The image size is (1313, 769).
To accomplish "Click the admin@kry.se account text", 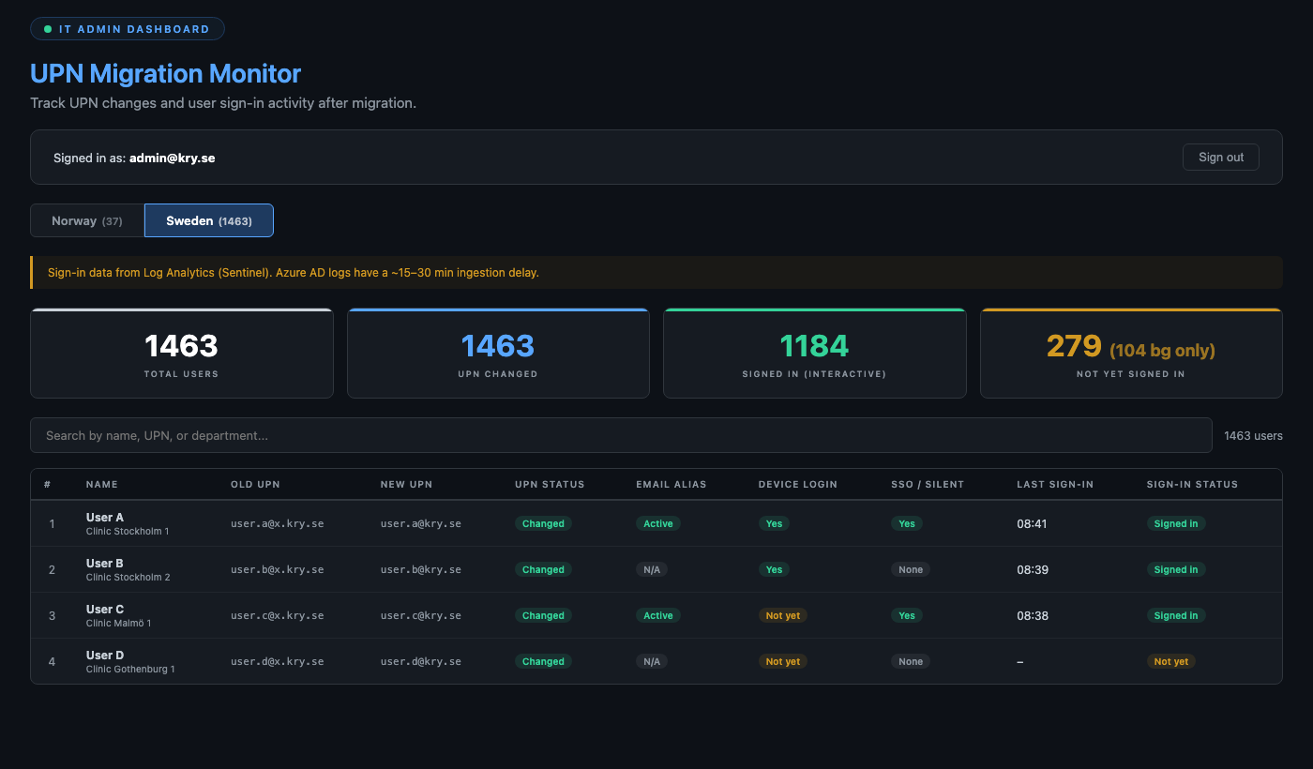I will [173, 158].
